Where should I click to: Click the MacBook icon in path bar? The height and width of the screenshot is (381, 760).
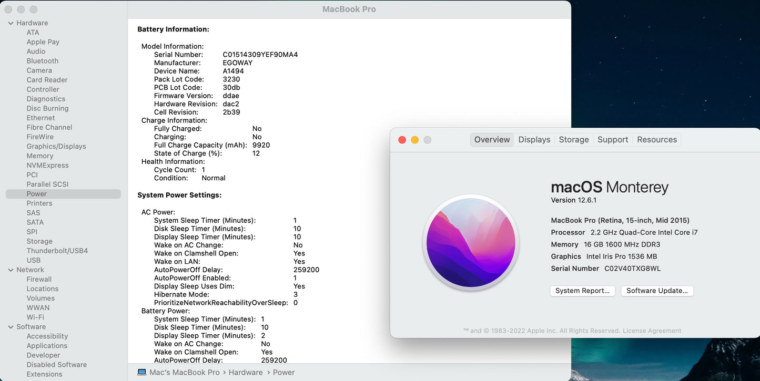[x=141, y=372]
